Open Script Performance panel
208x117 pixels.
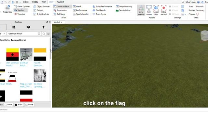pyautogui.click(x=102, y=6)
